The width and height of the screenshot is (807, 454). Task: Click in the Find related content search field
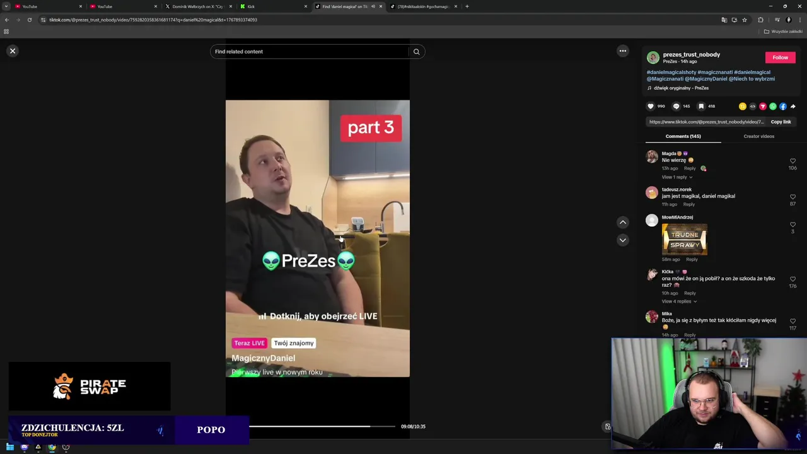[309, 52]
